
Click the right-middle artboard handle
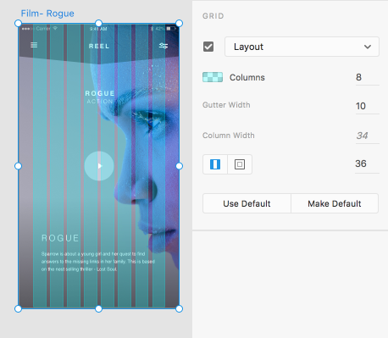[x=179, y=166]
